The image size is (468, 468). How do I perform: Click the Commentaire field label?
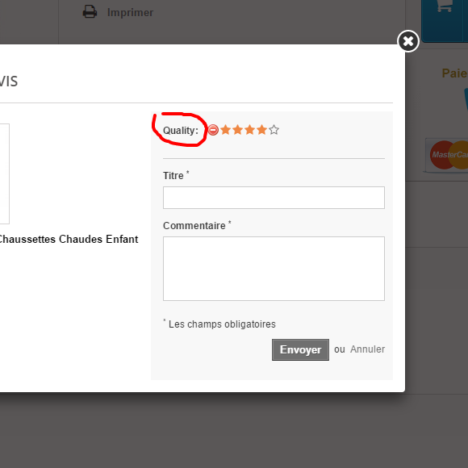pyautogui.click(x=194, y=226)
